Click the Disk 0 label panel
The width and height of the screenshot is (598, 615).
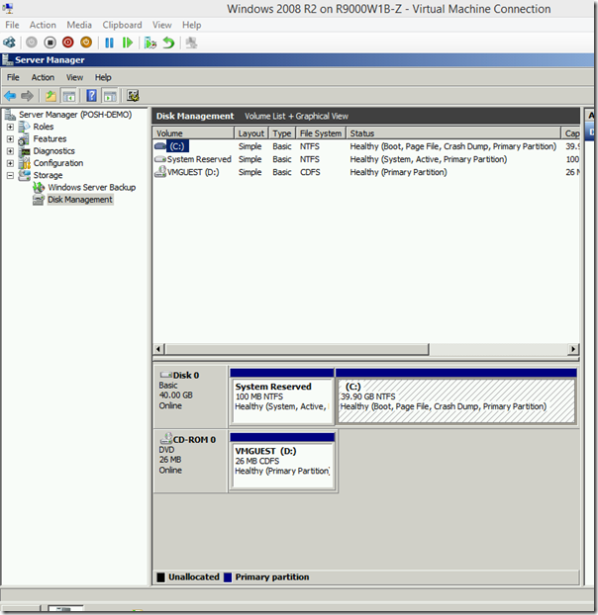click(190, 396)
